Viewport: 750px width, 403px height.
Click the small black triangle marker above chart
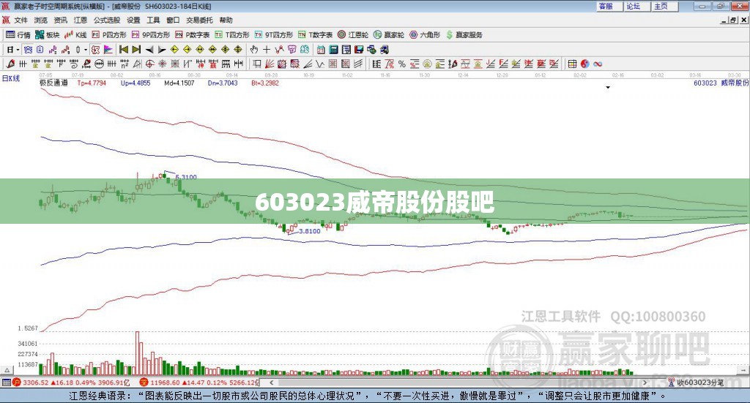tap(608, 87)
